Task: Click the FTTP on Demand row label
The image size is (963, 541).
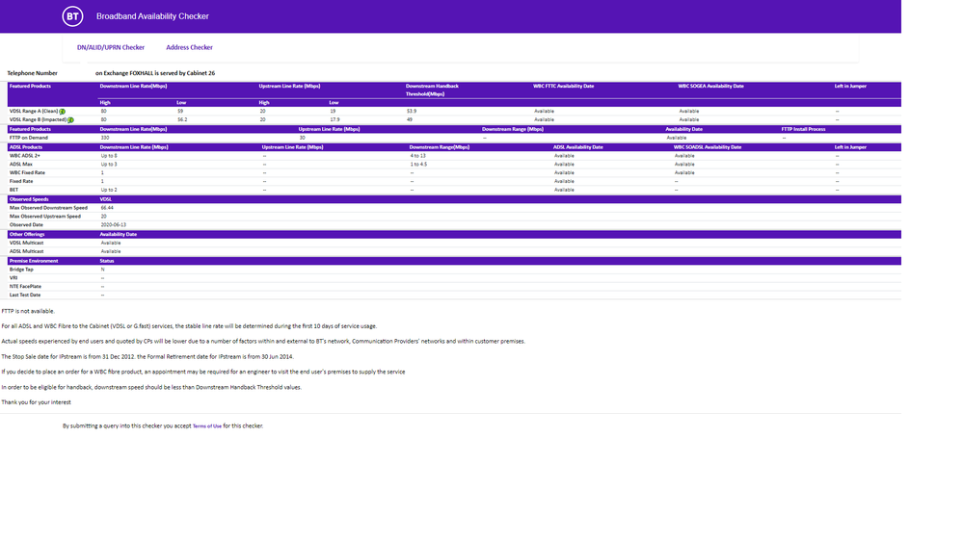Action: click(x=29, y=138)
